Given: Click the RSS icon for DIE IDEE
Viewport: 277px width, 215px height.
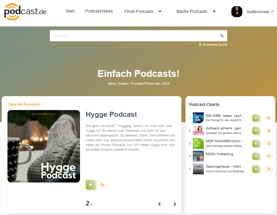Looking at the screenshot, I should 269,118.
